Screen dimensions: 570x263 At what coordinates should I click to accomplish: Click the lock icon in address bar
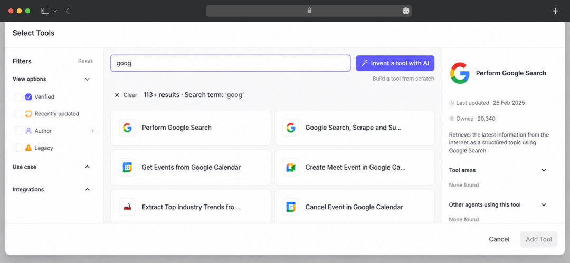pos(309,11)
